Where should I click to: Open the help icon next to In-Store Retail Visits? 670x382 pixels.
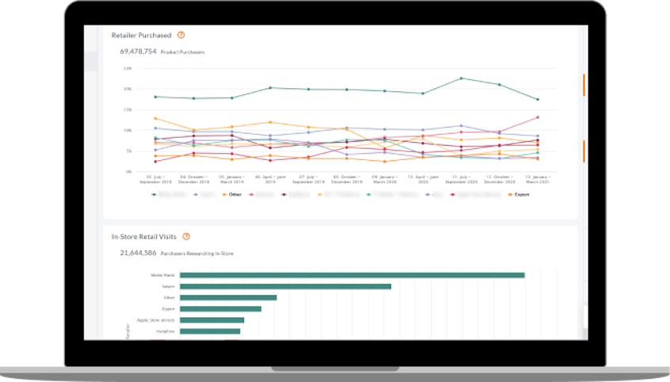186,236
